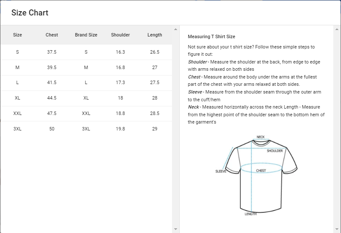Click the SLEEVE label on the diagram
This screenshot has height=233, width=341.
pos(220,171)
